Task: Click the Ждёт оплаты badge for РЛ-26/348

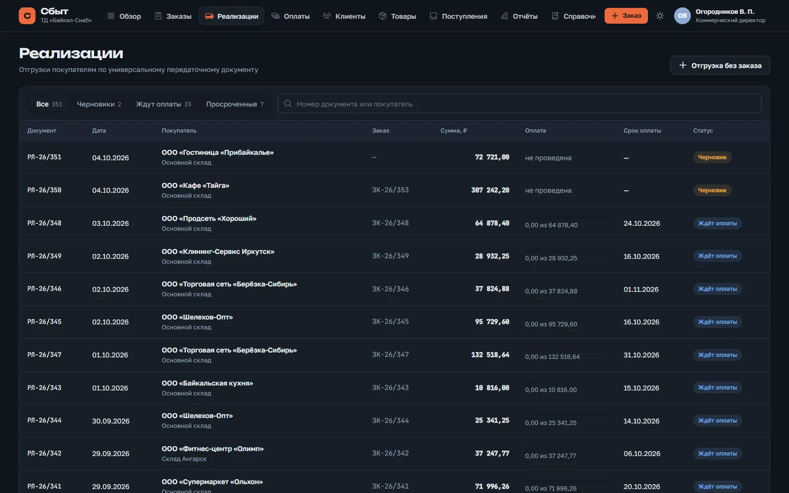Action: pyautogui.click(x=717, y=223)
